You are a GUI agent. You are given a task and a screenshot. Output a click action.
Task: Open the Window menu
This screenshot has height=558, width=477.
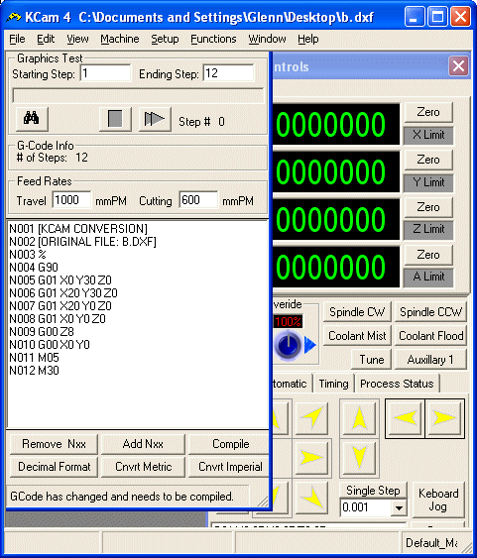pyautogui.click(x=267, y=39)
